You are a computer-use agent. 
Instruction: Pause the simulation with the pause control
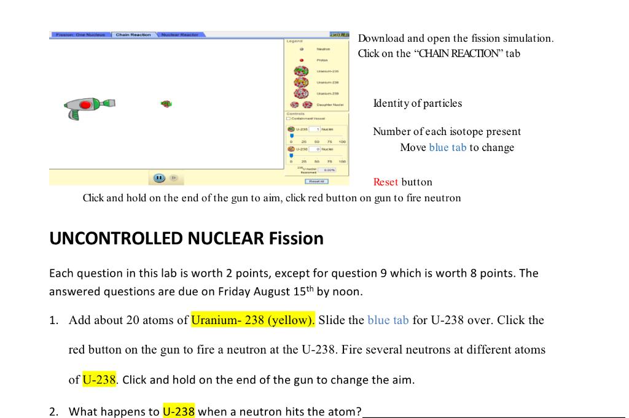point(160,178)
